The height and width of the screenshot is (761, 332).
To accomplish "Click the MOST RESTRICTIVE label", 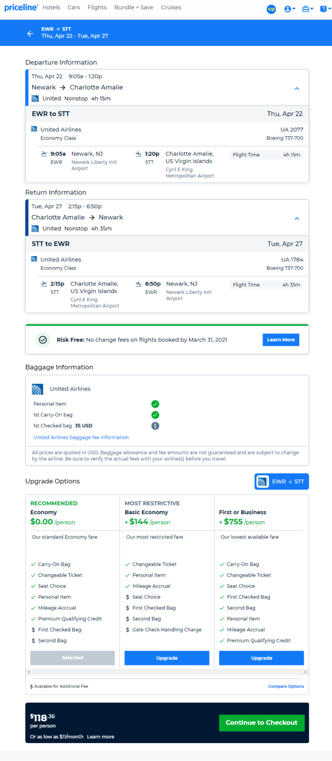I will pyautogui.click(x=152, y=503).
